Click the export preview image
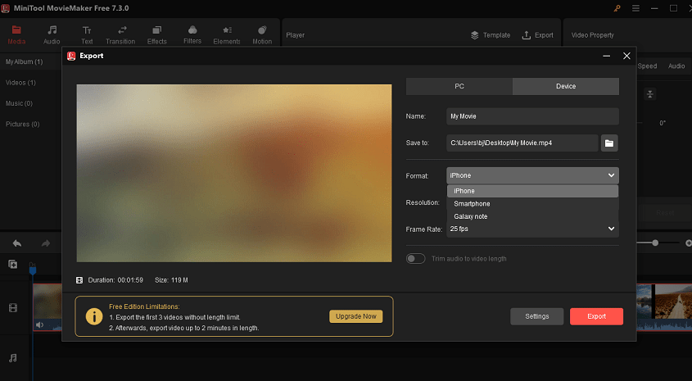The height and width of the screenshot is (381, 692). pyautogui.click(x=234, y=174)
